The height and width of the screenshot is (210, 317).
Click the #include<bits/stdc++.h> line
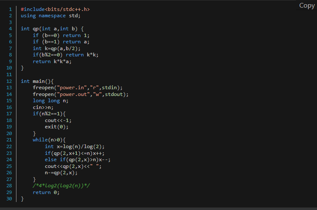pos(55,9)
